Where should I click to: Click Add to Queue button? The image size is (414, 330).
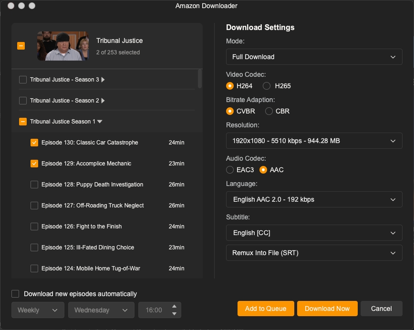[x=266, y=309]
